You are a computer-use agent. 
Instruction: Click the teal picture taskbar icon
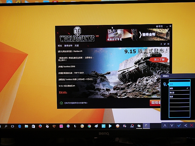(x=103, y=126)
